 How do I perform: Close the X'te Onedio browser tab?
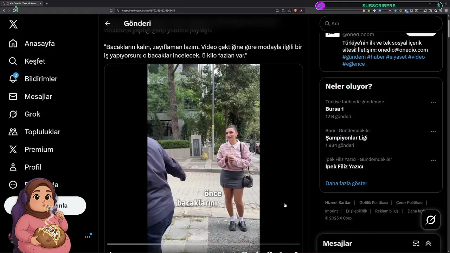[40, 4]
